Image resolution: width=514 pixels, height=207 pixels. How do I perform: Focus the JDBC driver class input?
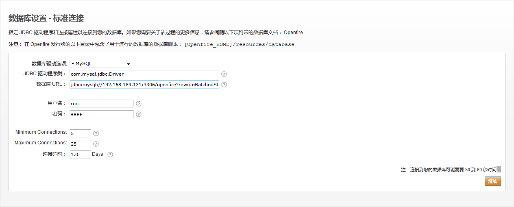[x=144, y=74]
